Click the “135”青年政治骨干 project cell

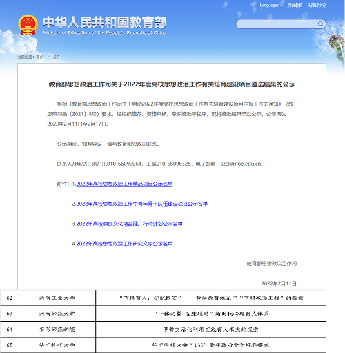pyautogui.click(x=211, y=345)
